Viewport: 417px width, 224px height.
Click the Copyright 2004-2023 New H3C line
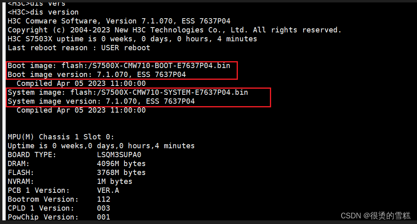174,30
